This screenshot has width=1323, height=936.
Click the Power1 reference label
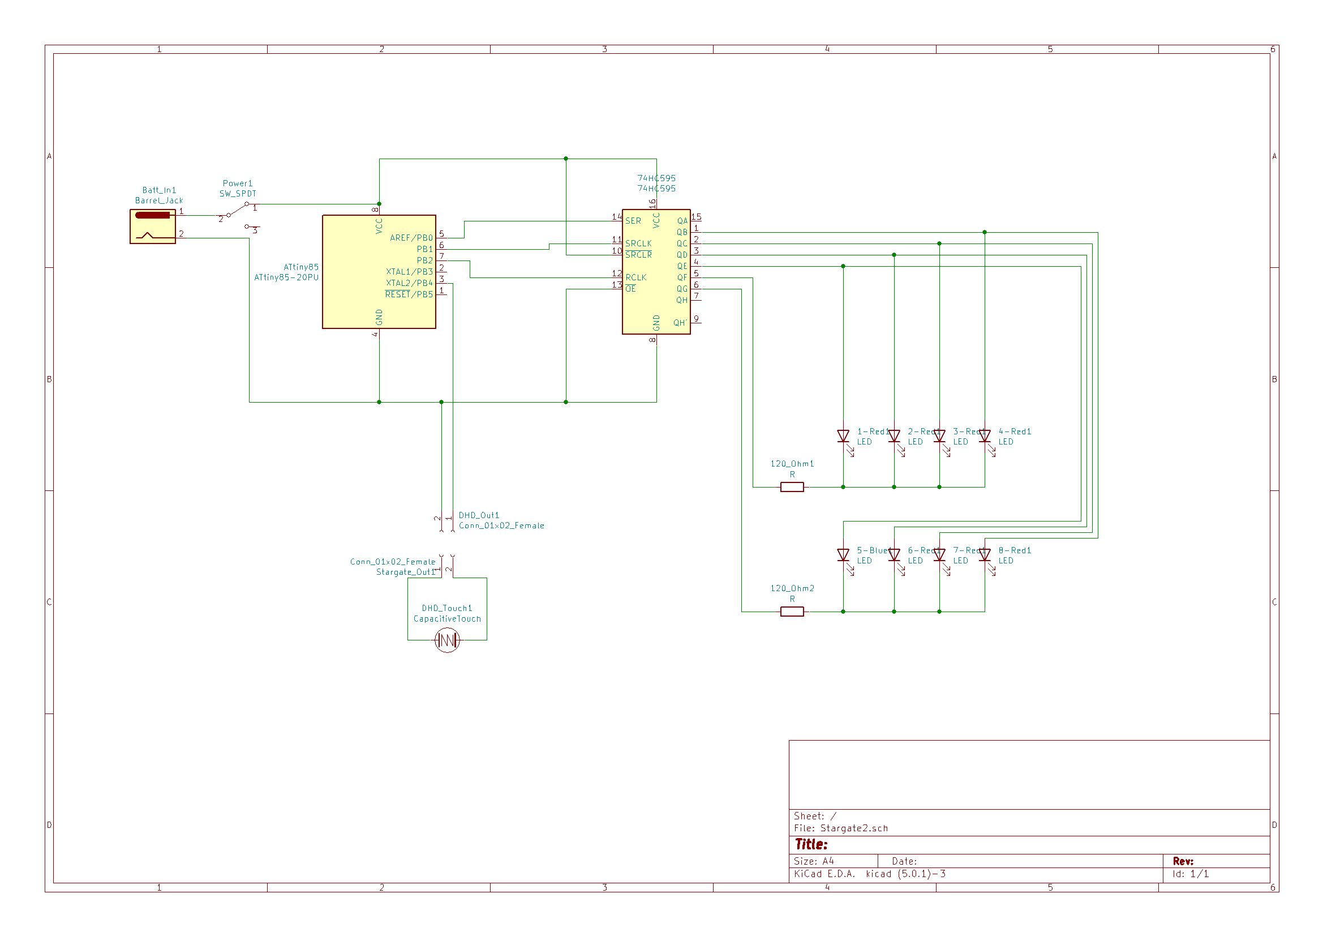click(x=238, y=183)
